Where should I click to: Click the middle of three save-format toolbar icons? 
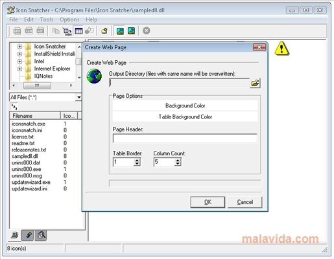(29, 31)
